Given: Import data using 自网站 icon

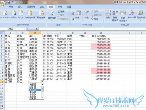Looking at the screenshot, I should click(13, 15).
